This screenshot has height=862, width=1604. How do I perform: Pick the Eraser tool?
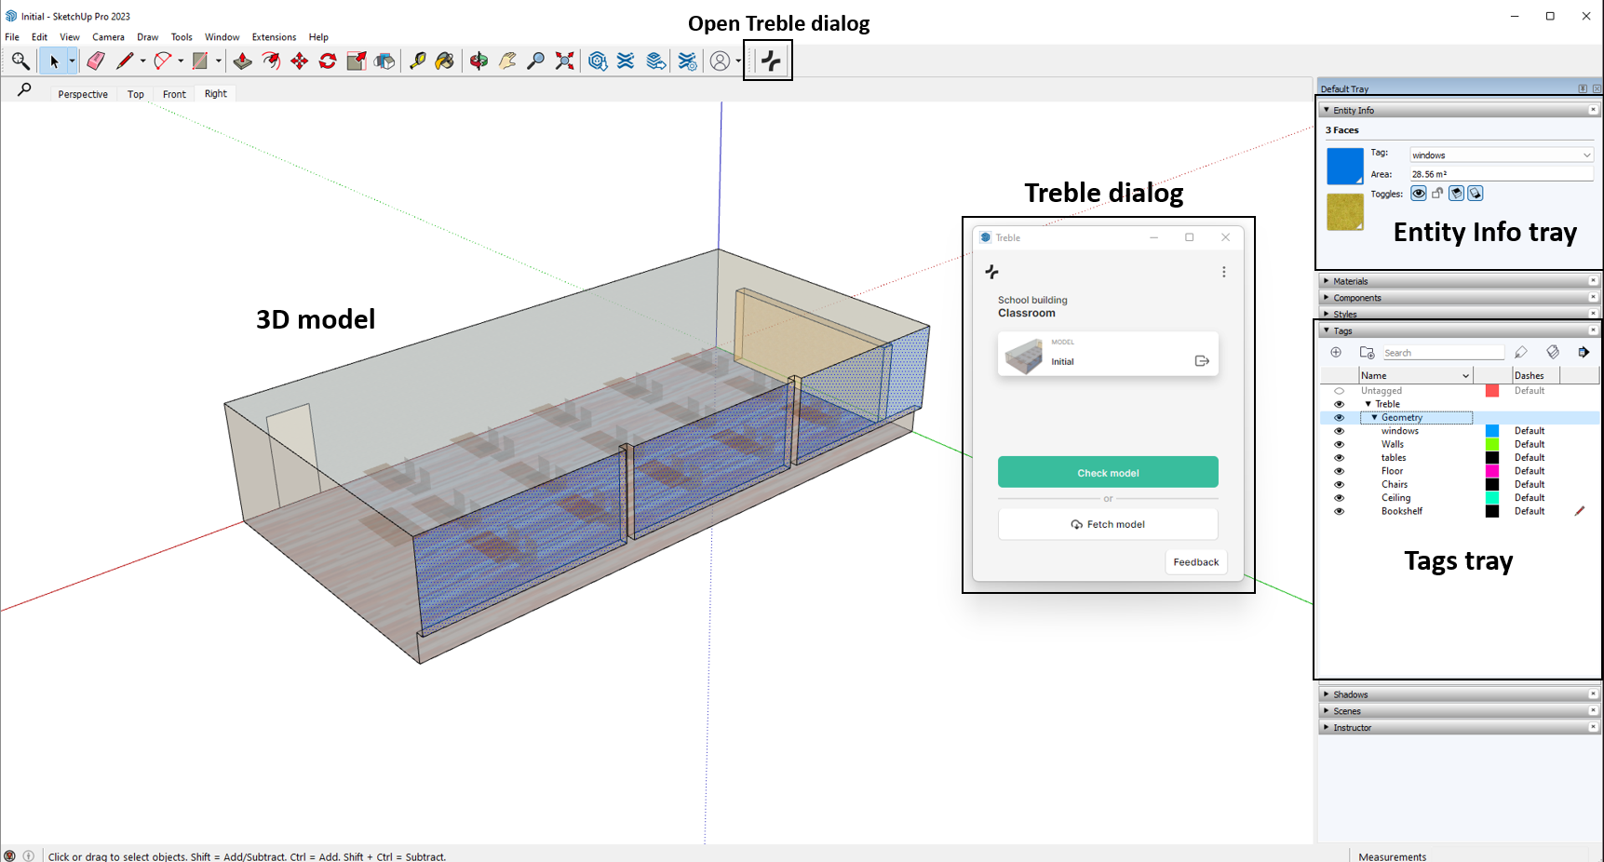tap(96, 61)
